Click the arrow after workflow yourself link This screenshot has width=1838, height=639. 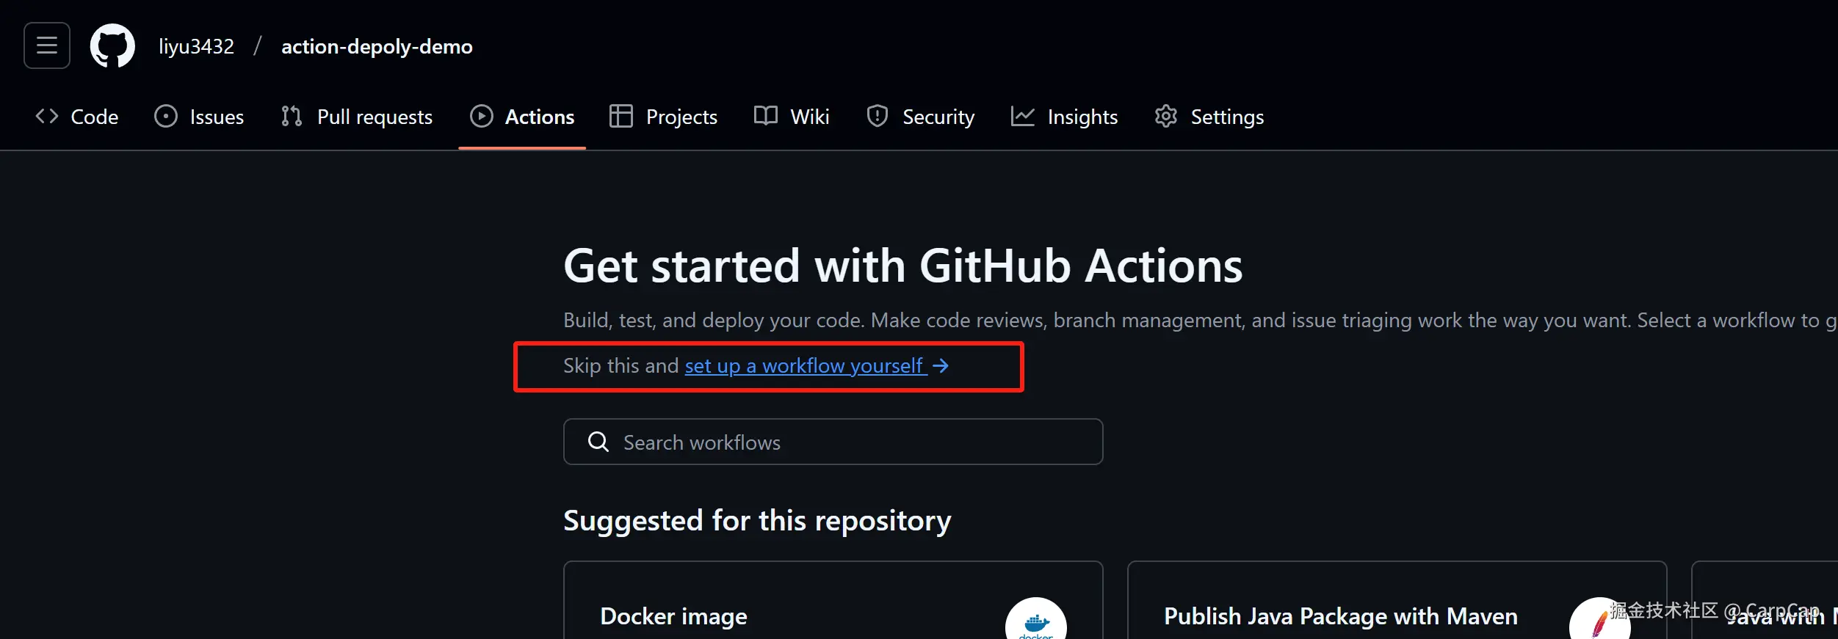(941, 365)
